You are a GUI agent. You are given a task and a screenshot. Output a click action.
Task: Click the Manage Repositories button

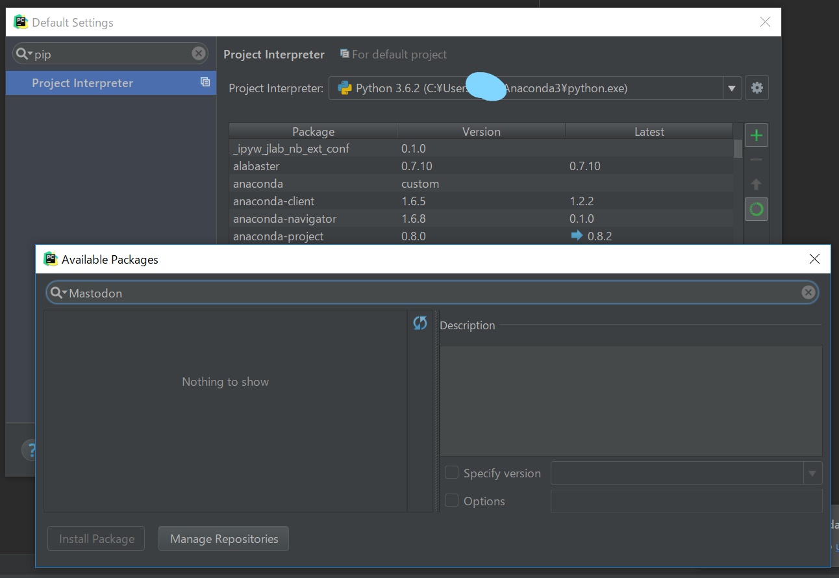(x=223, y=538)
